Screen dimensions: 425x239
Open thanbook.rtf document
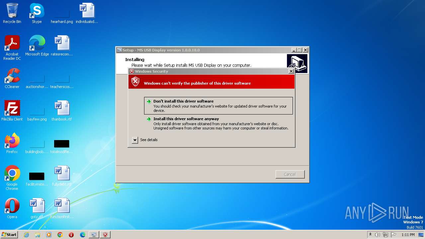pos(62,111)
